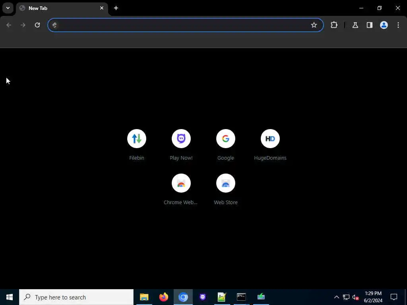Bookmark this tab with the star icon

tap(314, 25)
